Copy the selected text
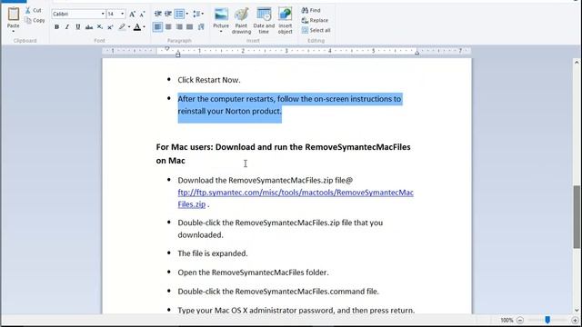This screenshot has width=582, height=327. pyautogui.click(x=35, y=20)
